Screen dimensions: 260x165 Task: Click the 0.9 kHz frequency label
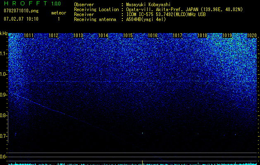[x=3, y=95]
